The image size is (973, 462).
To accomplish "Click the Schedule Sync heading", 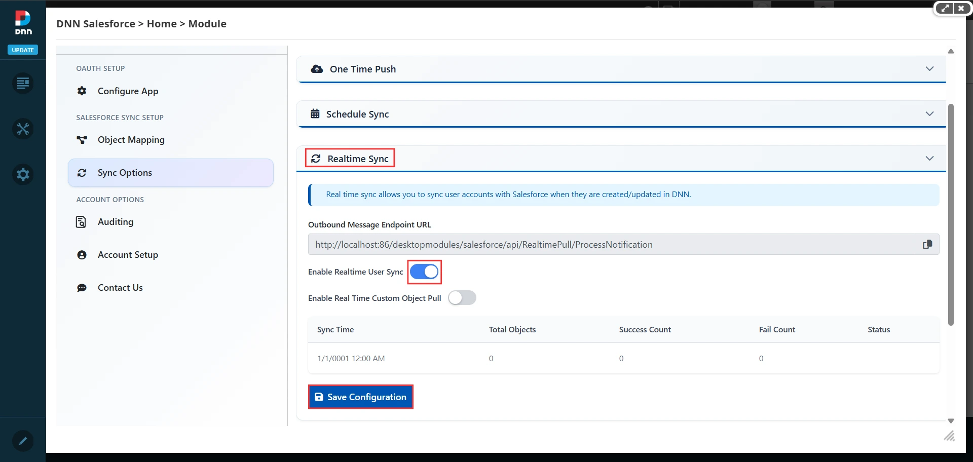I will tap(357, 114).
